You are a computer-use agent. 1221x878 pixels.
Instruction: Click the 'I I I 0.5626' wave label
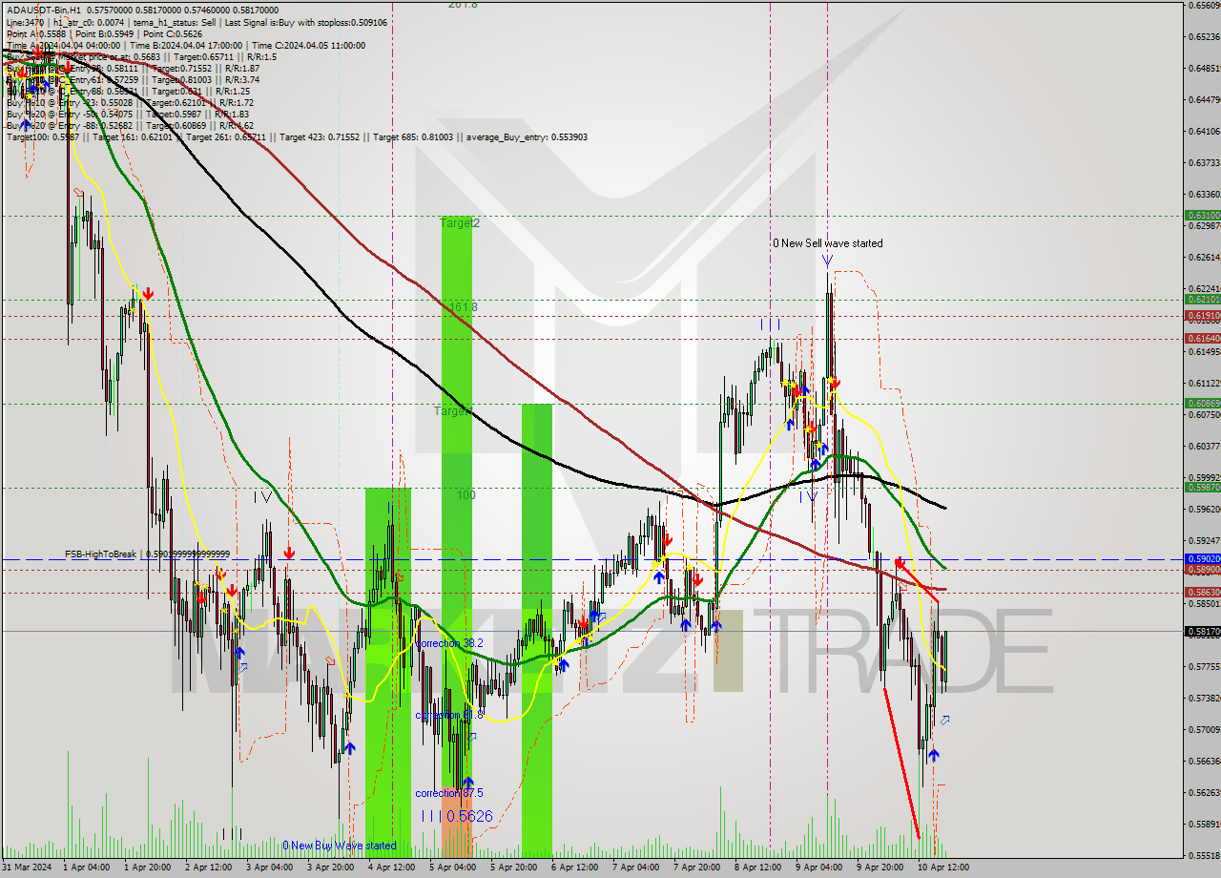[458, 816]
